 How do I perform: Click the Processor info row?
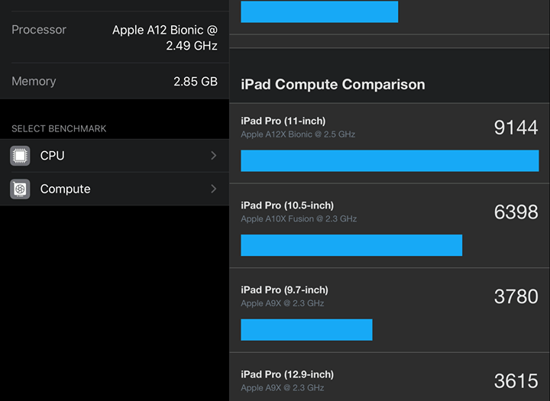pos(115,37)
